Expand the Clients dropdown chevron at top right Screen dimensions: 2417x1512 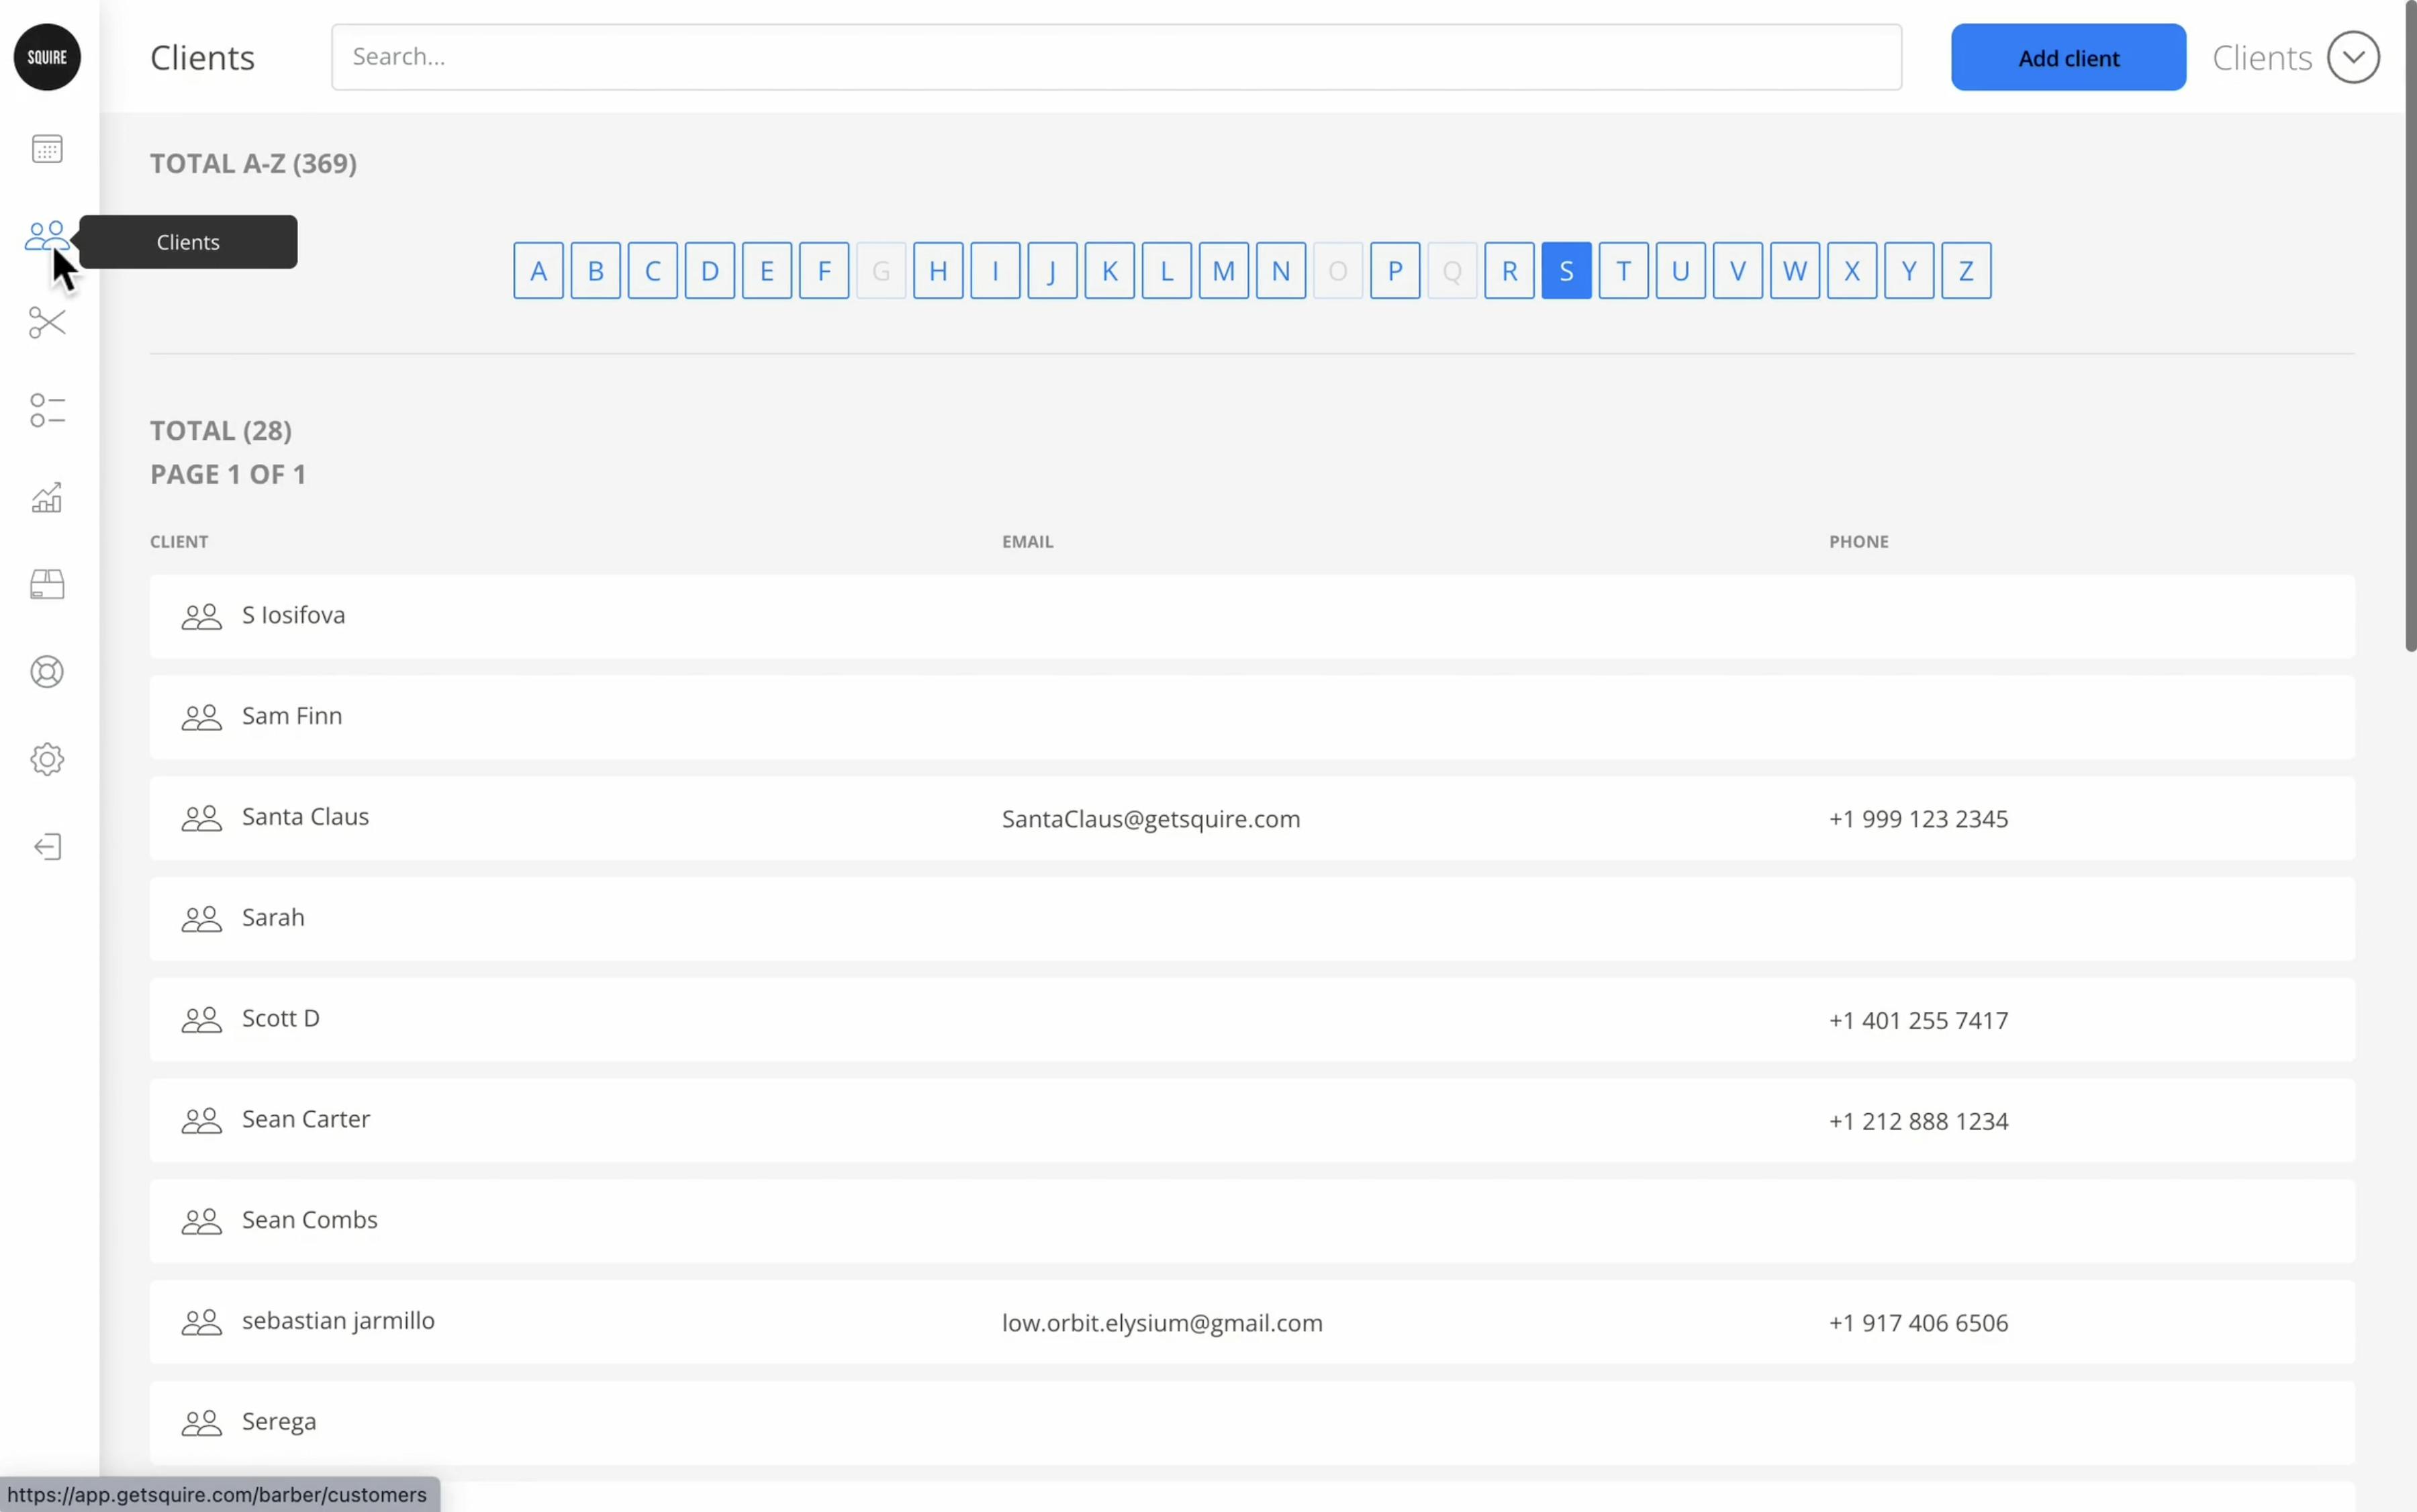coord(2352,58)
